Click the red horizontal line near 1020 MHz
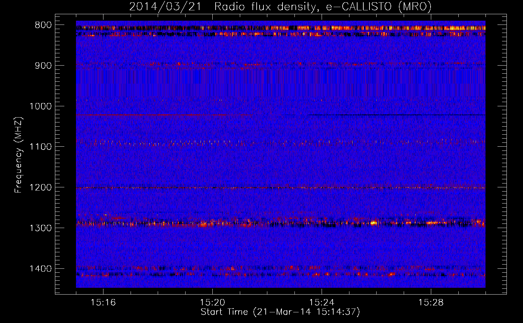This screenshot has width=523, height=323. pyautogui.click(x=165, y=115)
